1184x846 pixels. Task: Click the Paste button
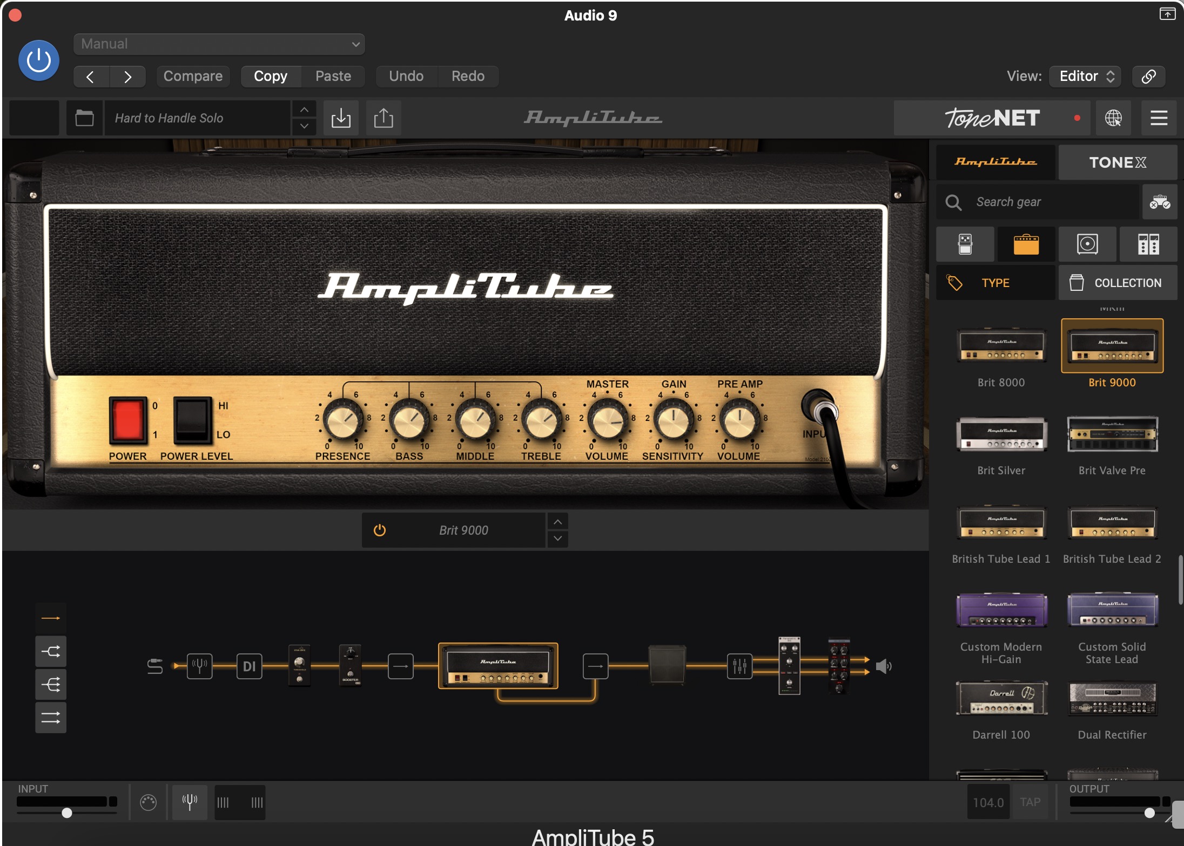click(333, 76)
